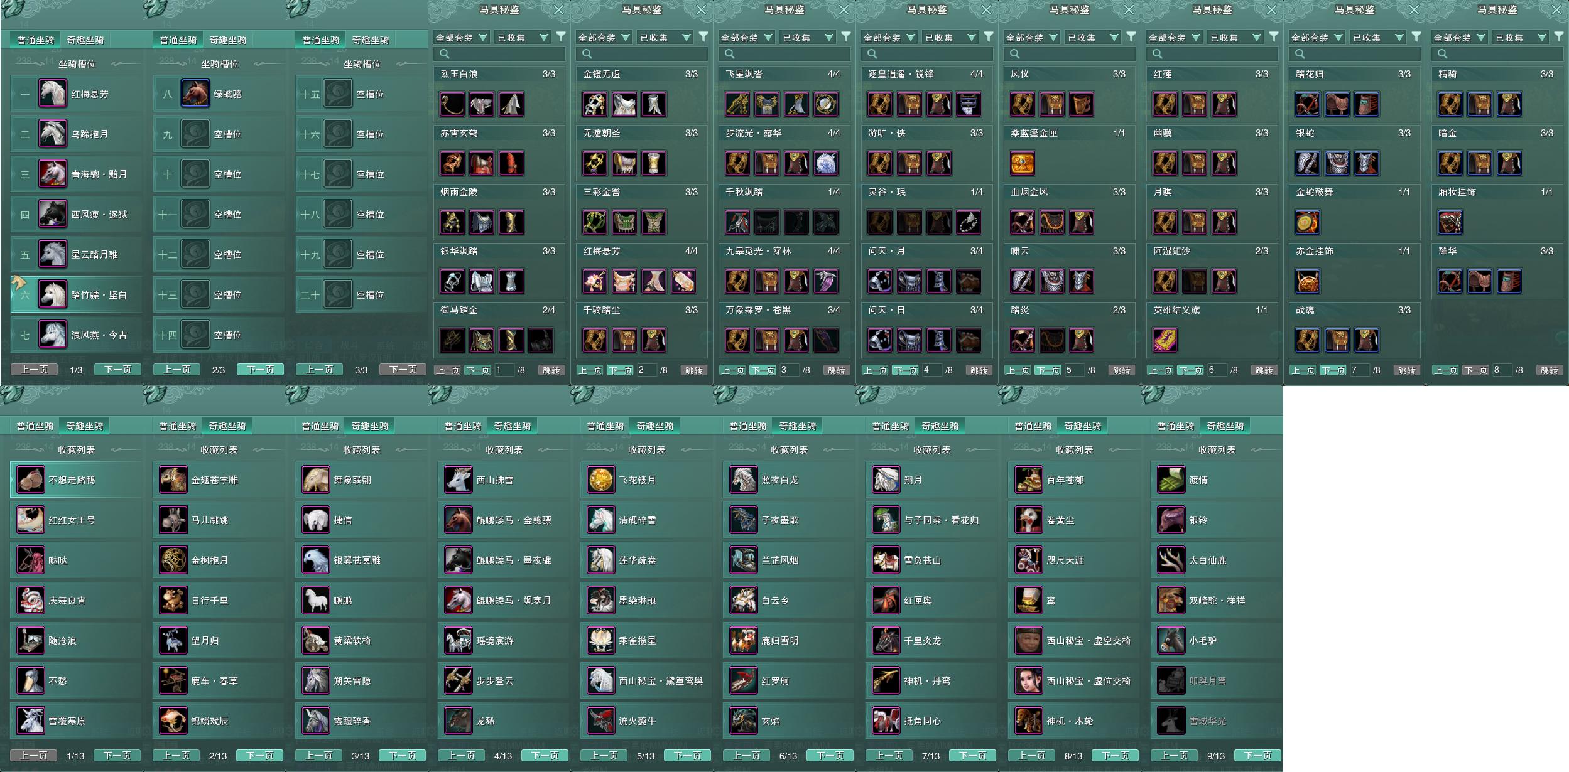Click 胭妆挂饰 ornament icon

pos(1450,222)
